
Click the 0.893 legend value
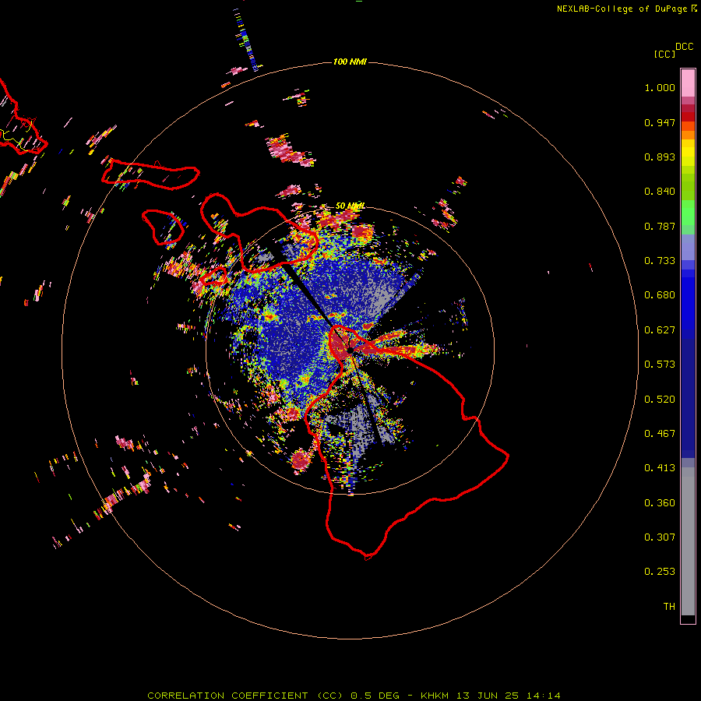click(x=660, y=157)
